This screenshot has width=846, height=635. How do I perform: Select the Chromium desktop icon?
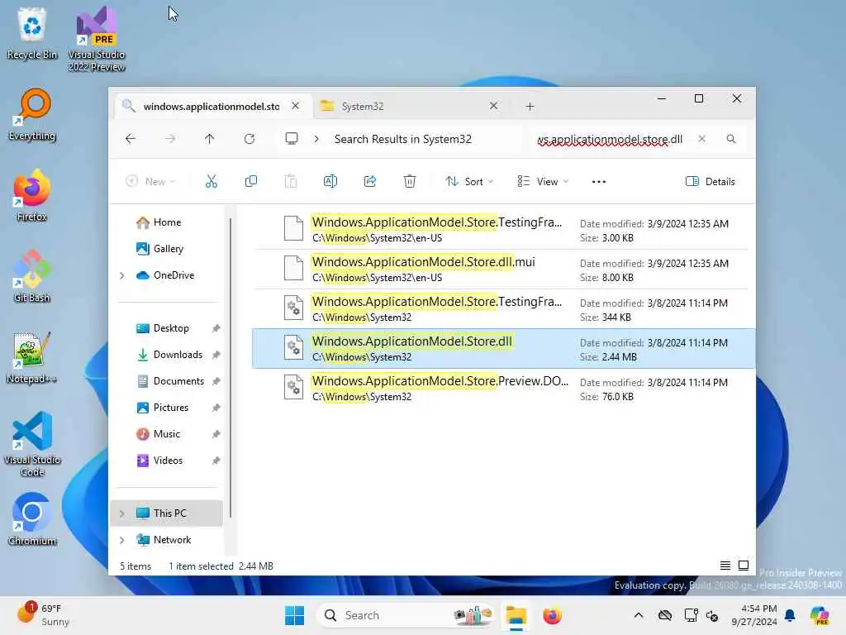[x=32, y=519]
